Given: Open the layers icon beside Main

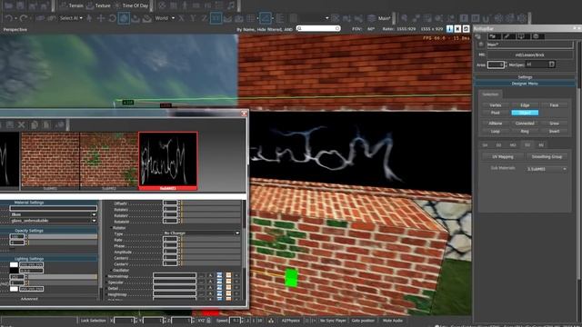Looking at the screenshot, I should tap(371, 18).
